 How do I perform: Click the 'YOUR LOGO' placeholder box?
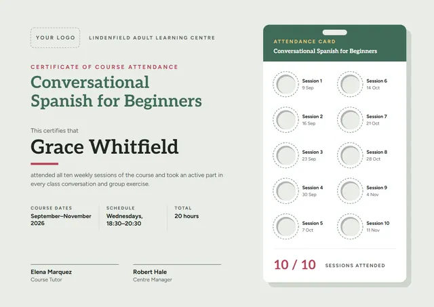[x=56, y=38]
